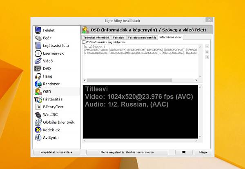
Task: Click the horizontal scrollbar right arrow of template box
Action: click(x=196, y=80)
